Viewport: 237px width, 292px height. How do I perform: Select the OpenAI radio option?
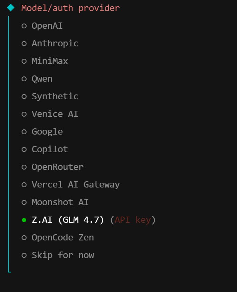(x=47, y=26)
